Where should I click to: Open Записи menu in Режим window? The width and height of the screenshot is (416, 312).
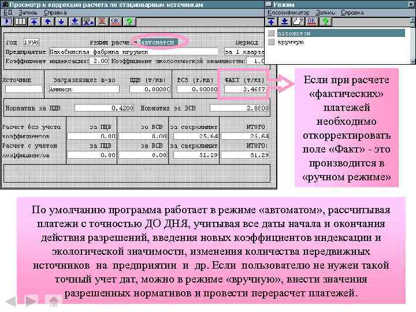(x=325, y=13)
